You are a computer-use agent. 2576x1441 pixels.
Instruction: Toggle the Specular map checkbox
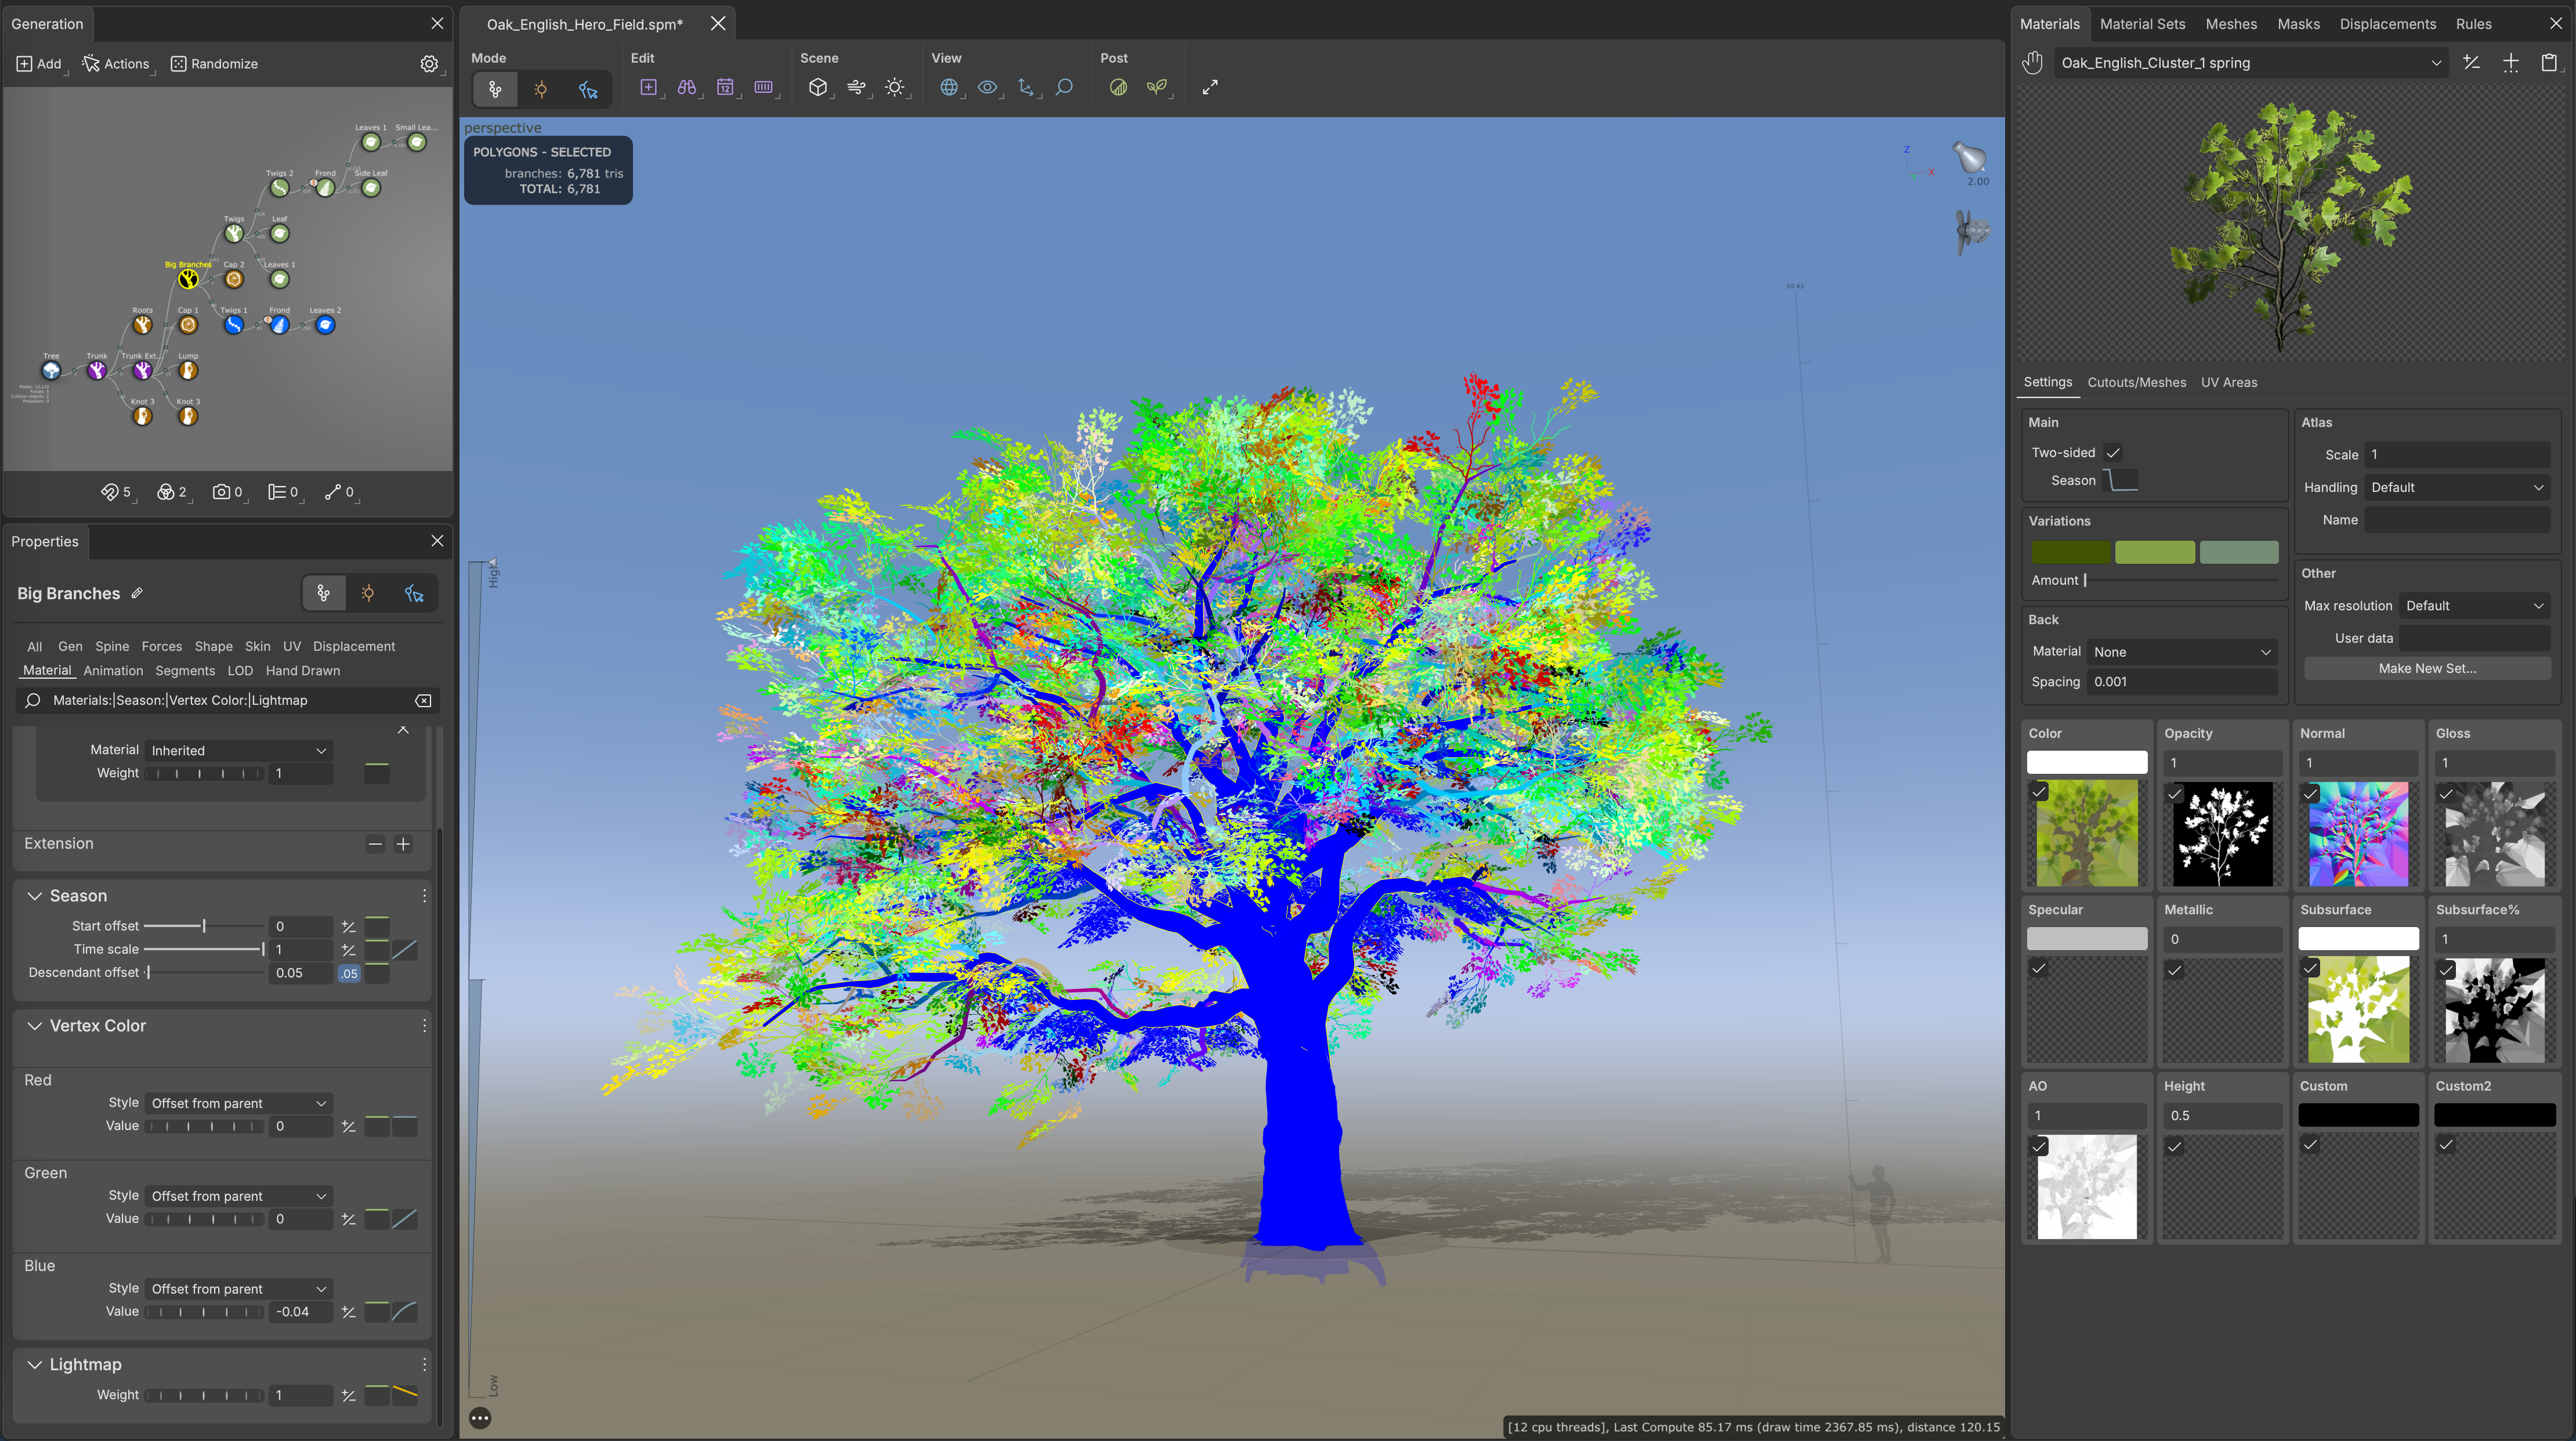click(x=2039, y=968)
